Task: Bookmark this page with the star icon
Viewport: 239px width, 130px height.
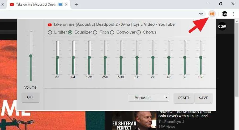Action: pos(201,14)
